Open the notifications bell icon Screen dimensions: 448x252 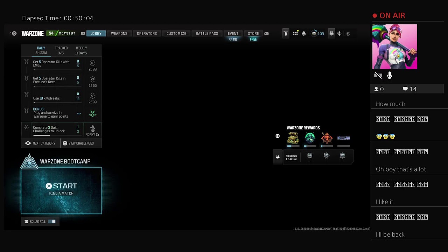tap(304, 34)
